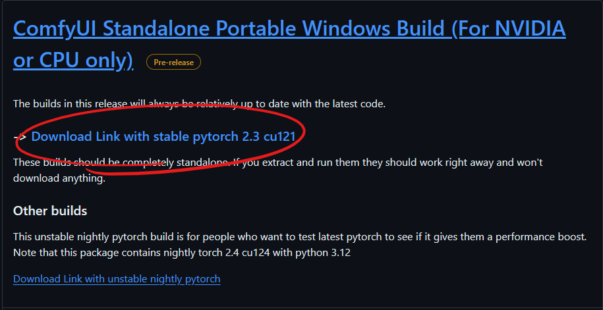Click the cu121 text in the stable download link

pyautogui.click(x=279, y=137)
